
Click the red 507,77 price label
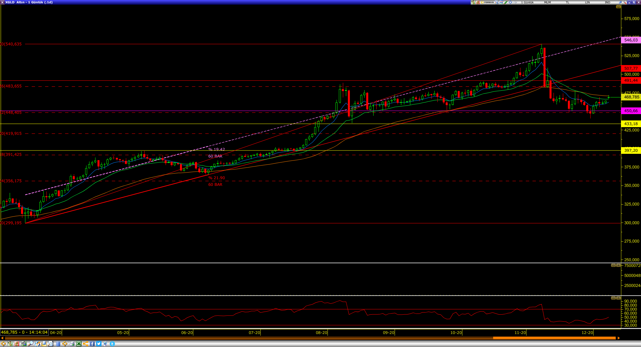pos(631,68)
